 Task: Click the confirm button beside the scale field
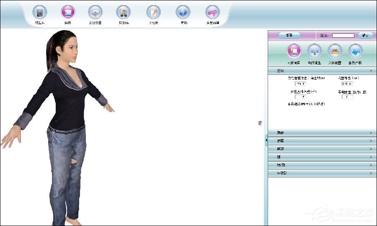(x=365, y=35)
